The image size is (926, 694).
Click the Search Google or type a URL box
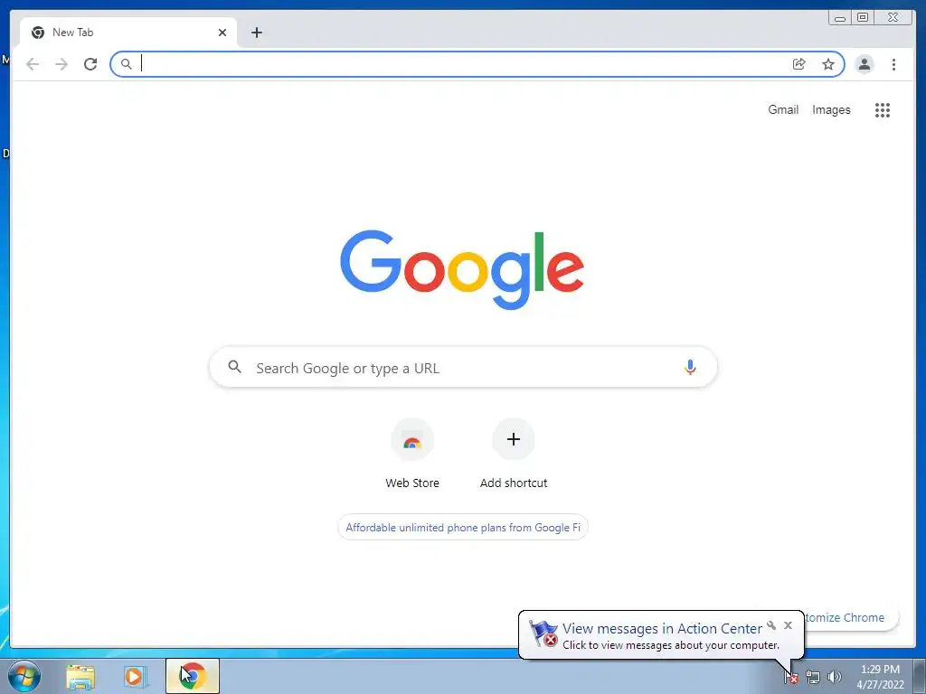[463, 367]
